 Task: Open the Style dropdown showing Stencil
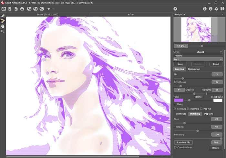pos(201,52)
